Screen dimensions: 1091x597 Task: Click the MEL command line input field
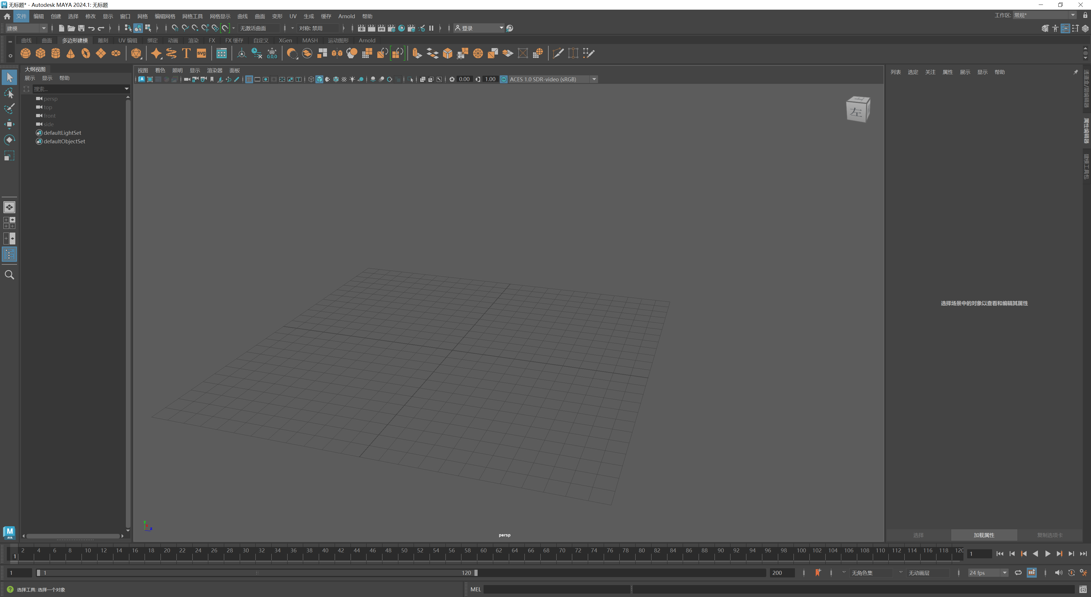pyautogui.click(x=555, y=589)
